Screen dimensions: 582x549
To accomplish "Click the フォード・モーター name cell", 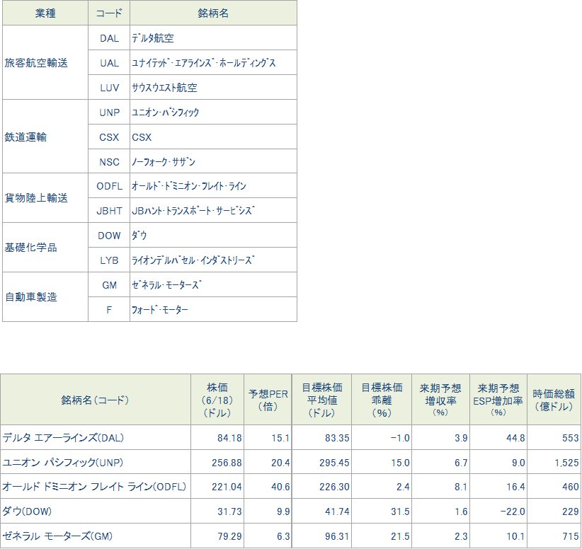I will pyautogui.click(x=213, y=309).
